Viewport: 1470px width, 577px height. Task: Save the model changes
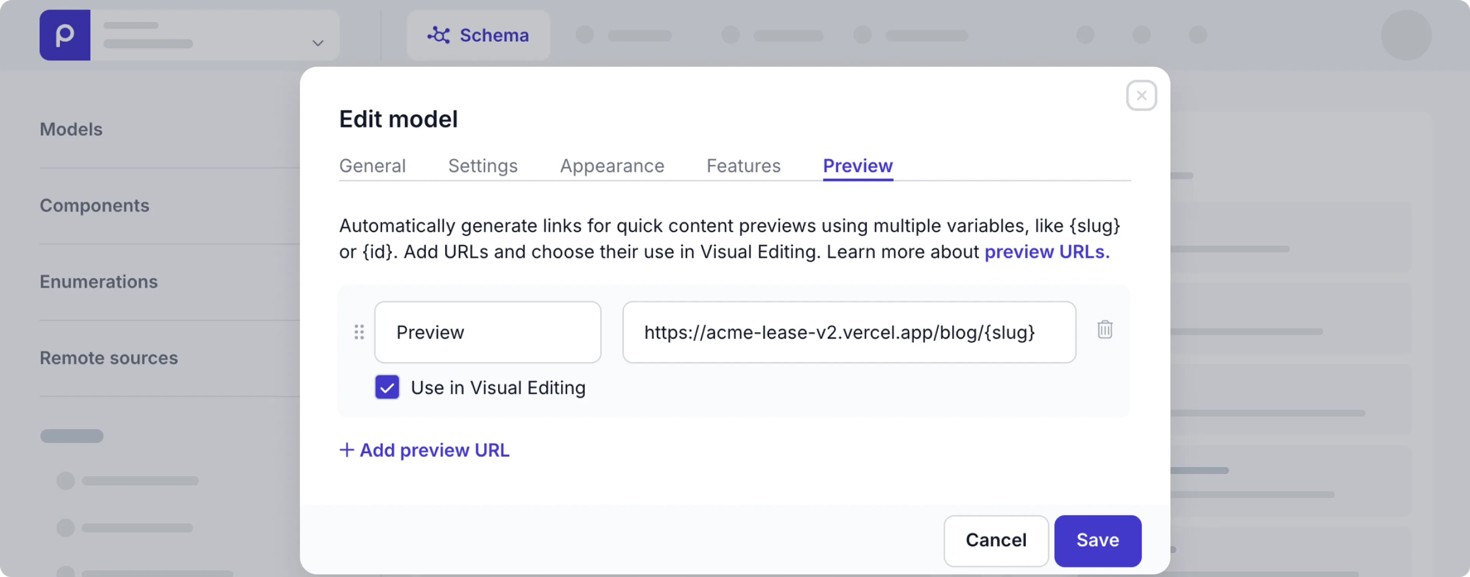pos(1098,541)
